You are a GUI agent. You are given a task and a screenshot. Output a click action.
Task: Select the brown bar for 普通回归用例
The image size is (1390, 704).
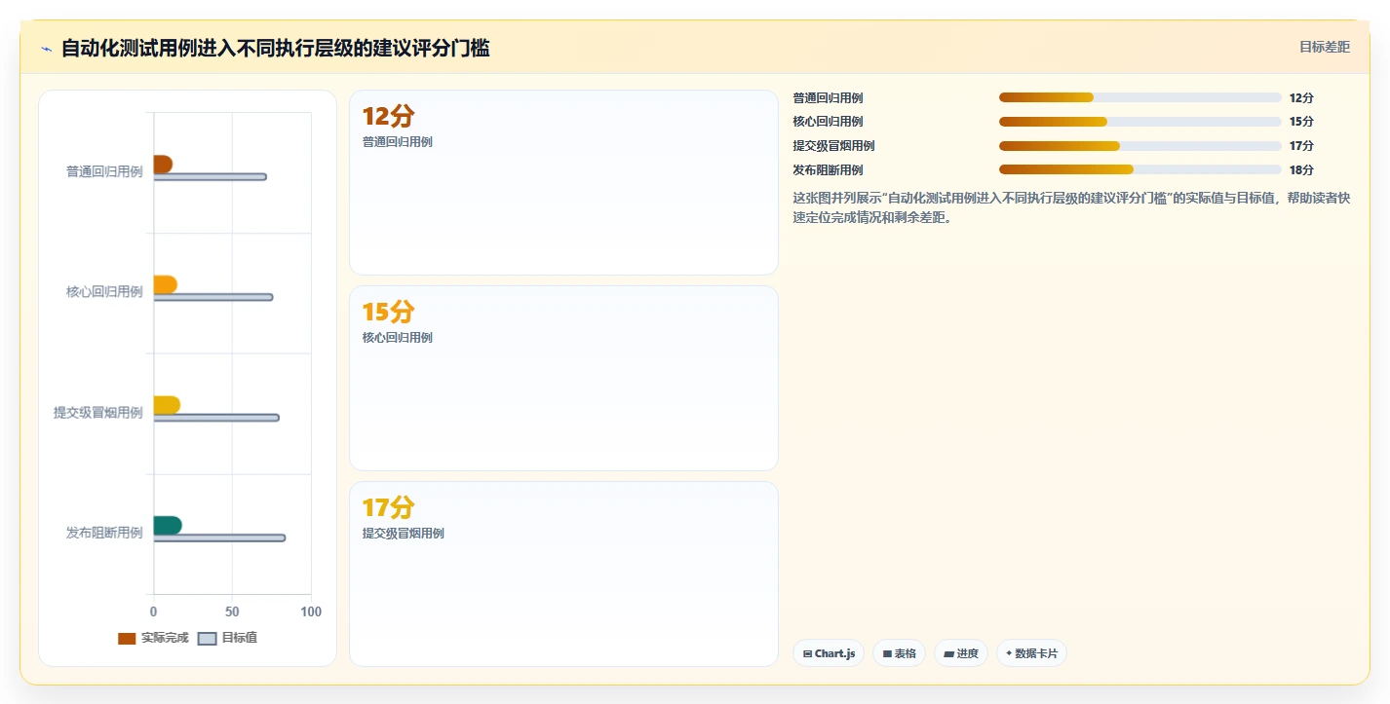(x=163, y=165)
